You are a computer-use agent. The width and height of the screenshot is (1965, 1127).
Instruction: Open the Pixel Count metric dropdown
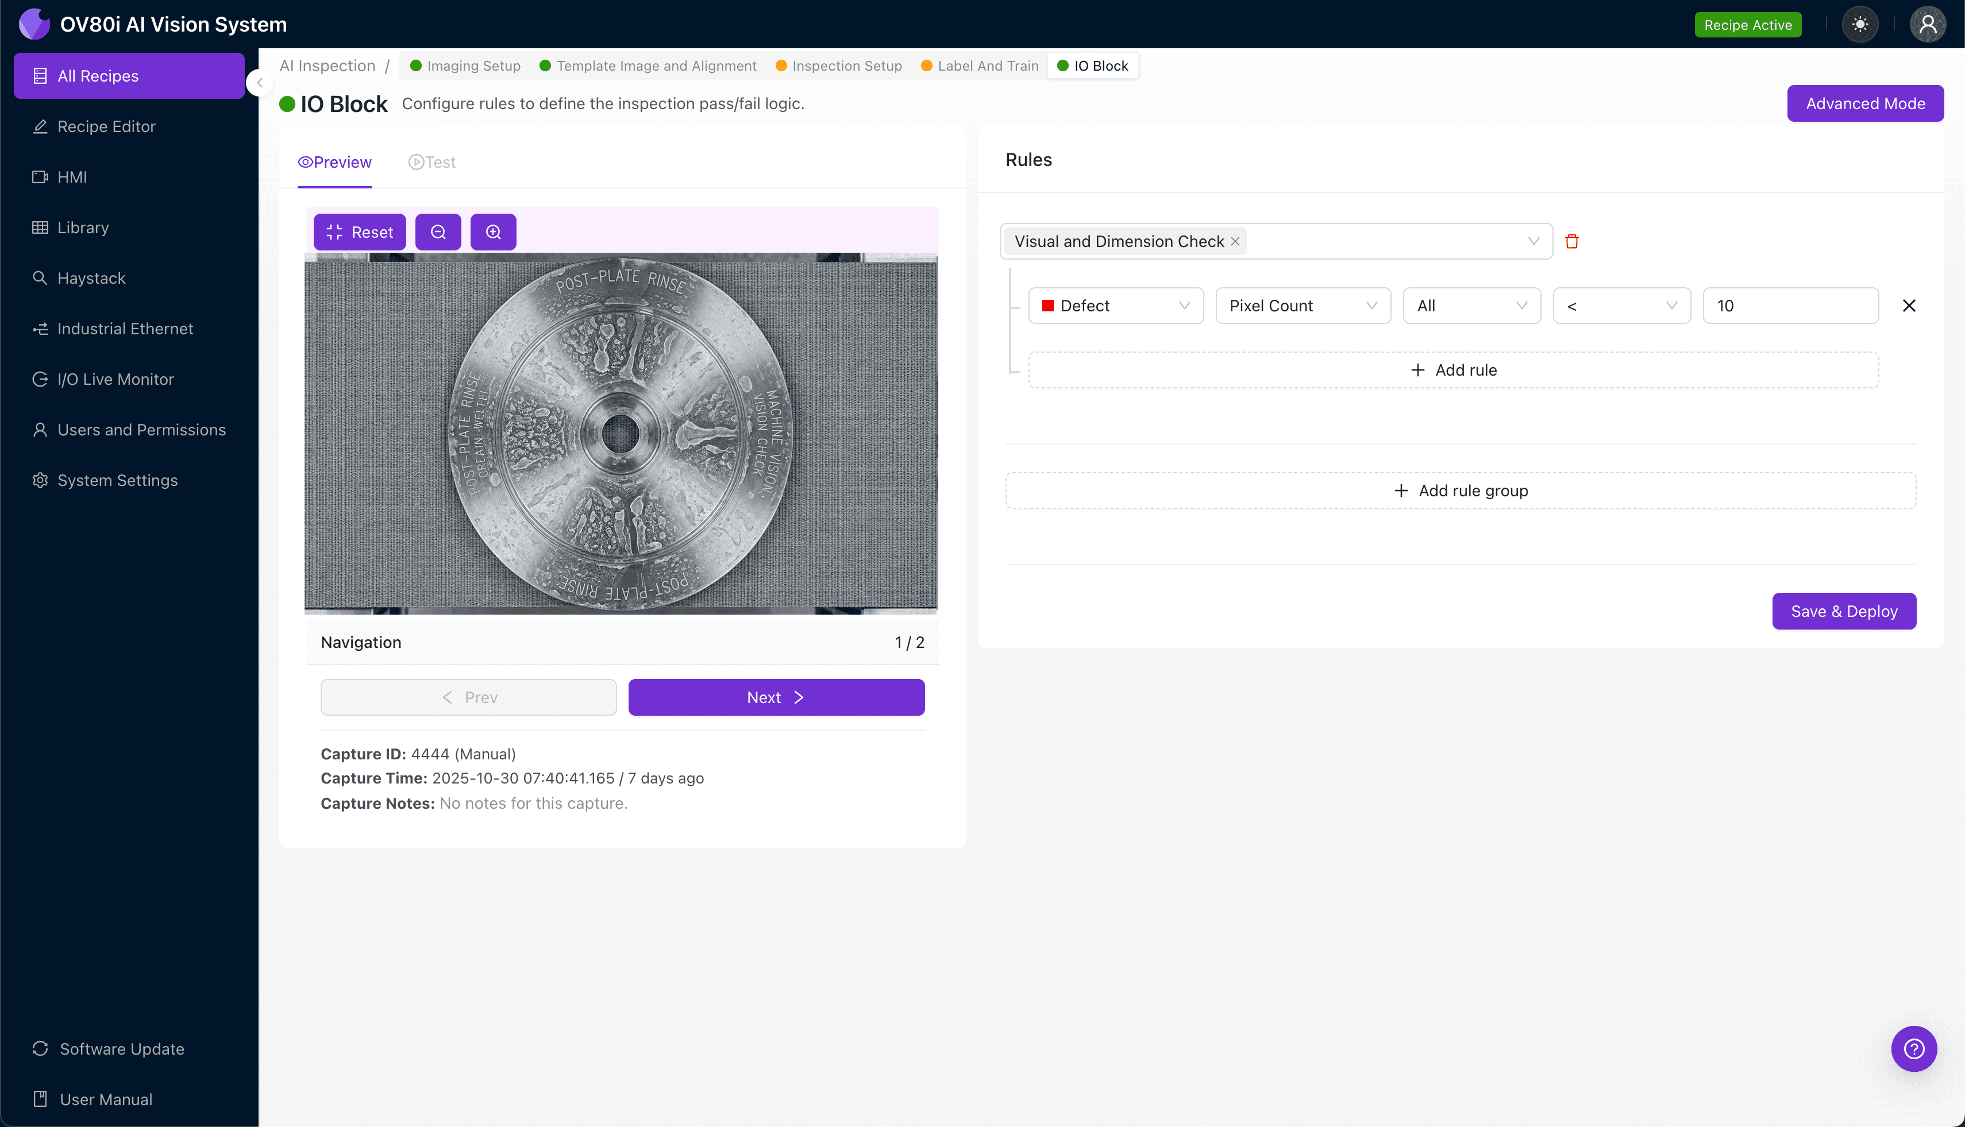(x=1303, y=305)
